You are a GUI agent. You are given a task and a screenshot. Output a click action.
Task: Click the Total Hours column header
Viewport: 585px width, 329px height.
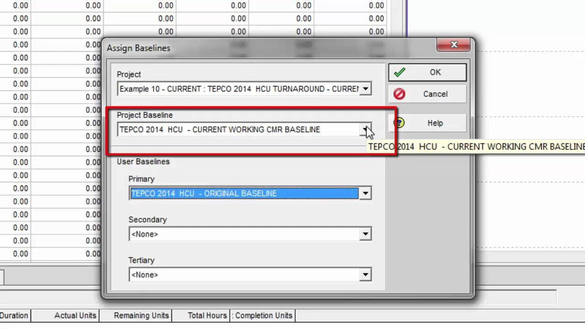click(201, 315)
